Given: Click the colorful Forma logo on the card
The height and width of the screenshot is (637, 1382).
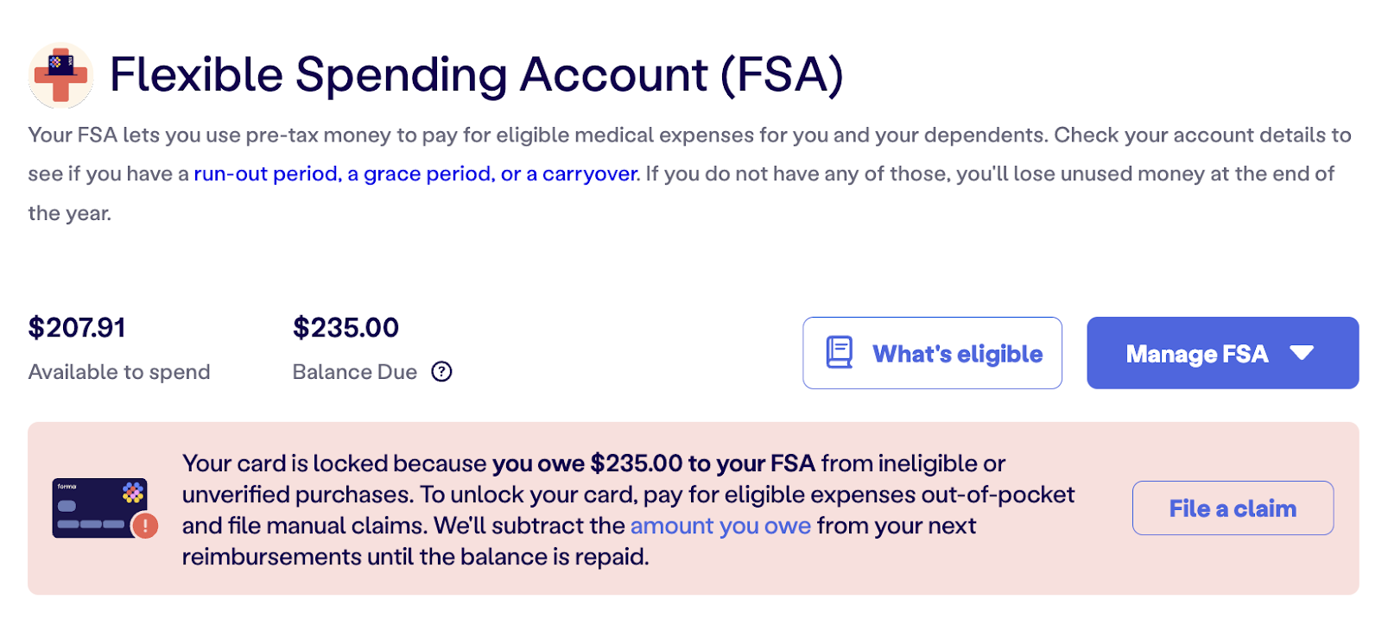Looking at the screenshot, I should [133, 493].
